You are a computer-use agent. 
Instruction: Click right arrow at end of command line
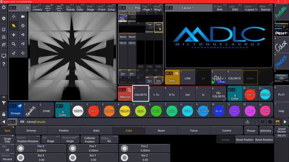pos(285,122)
